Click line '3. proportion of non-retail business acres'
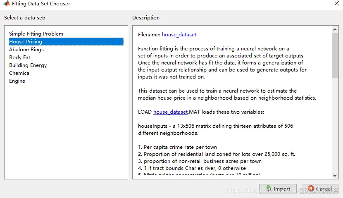 200,161
